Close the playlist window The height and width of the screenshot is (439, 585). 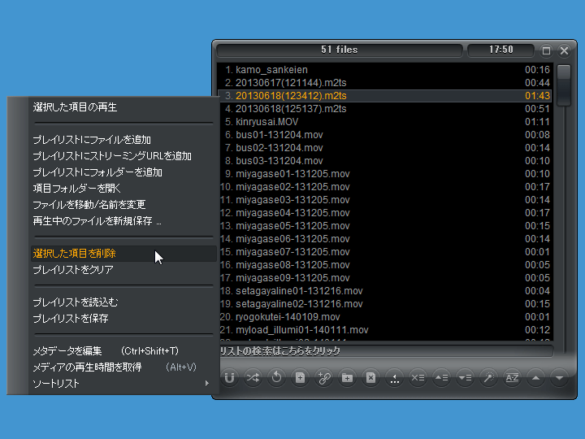[565, 50]
